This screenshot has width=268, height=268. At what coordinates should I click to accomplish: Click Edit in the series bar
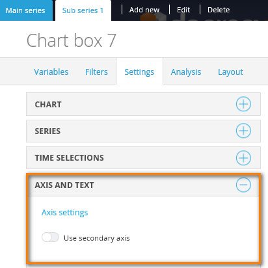183,10
